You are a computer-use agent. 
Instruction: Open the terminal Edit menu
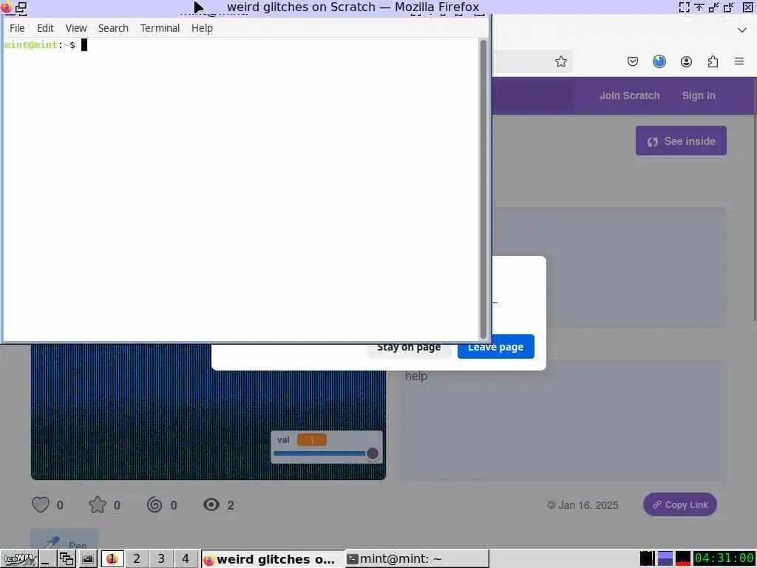tap(45, 28)
